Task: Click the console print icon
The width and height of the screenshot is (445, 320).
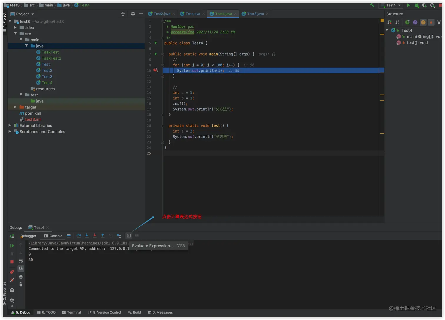Action: [21, 277]
